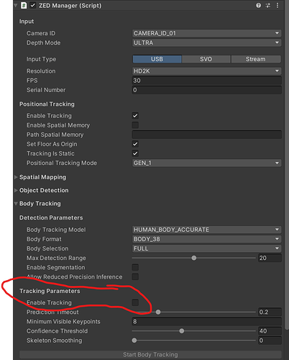Click the Serial Number input field
This screenshot has width=289, height=360.
tap(206, 90)
